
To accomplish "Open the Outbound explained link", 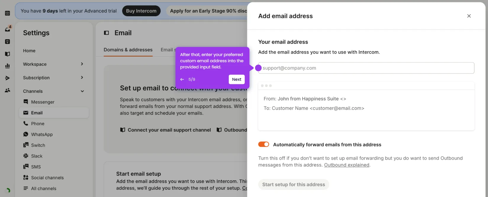I will click(x=347, y=165).
